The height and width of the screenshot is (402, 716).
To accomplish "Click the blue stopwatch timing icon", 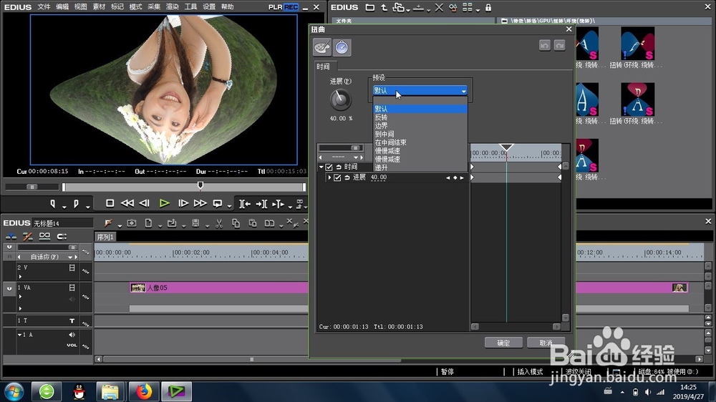I will 342,47.
